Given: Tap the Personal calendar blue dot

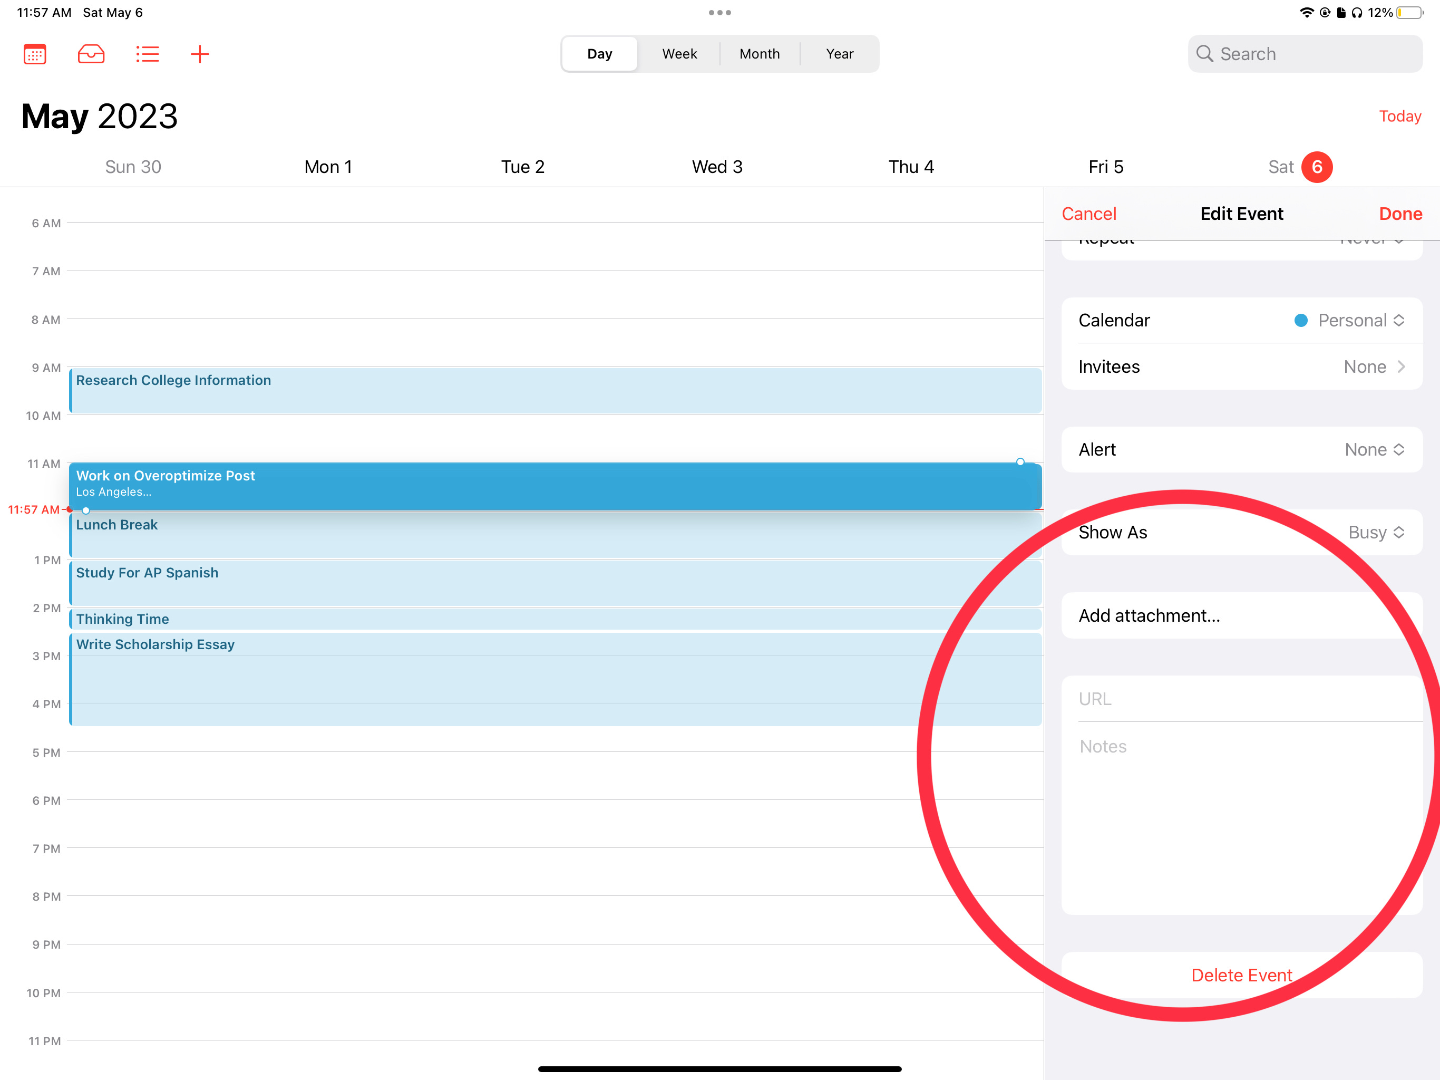Looking at the screenshot, I should point(1301,321).
